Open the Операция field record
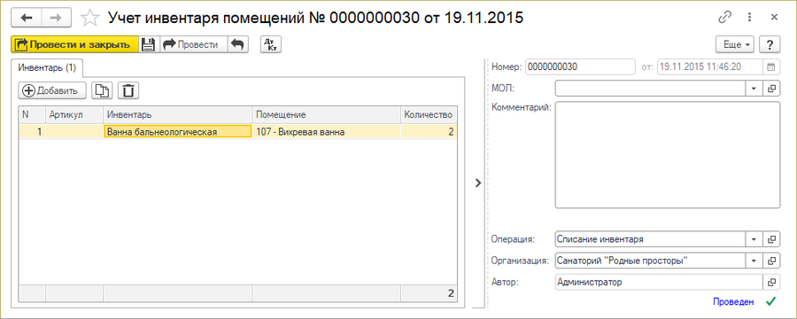 point(771,238)
